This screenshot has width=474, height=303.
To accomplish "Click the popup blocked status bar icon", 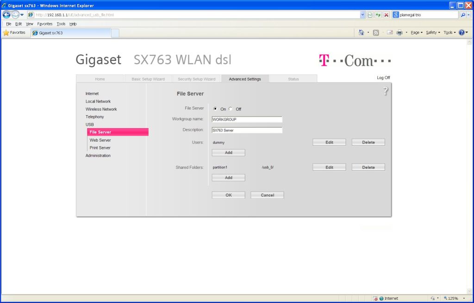I will click(375, 298).
